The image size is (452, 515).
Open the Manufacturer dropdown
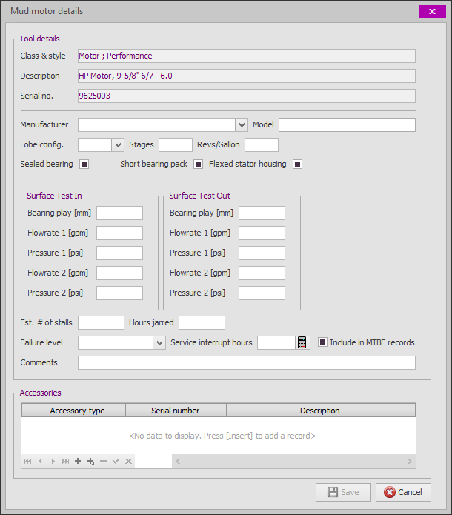coord(242,124)
